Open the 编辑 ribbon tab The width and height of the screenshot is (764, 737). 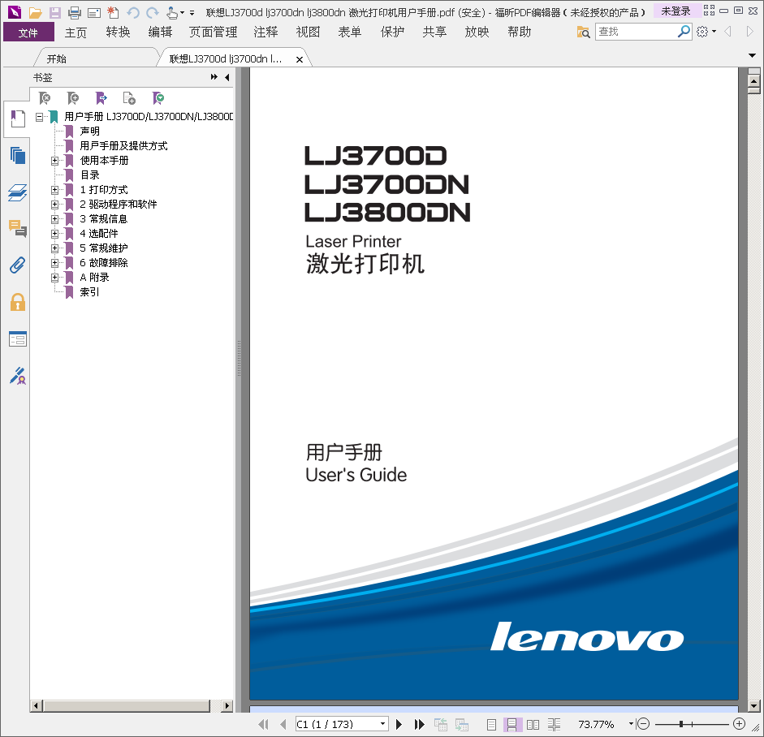coord(160,32)
